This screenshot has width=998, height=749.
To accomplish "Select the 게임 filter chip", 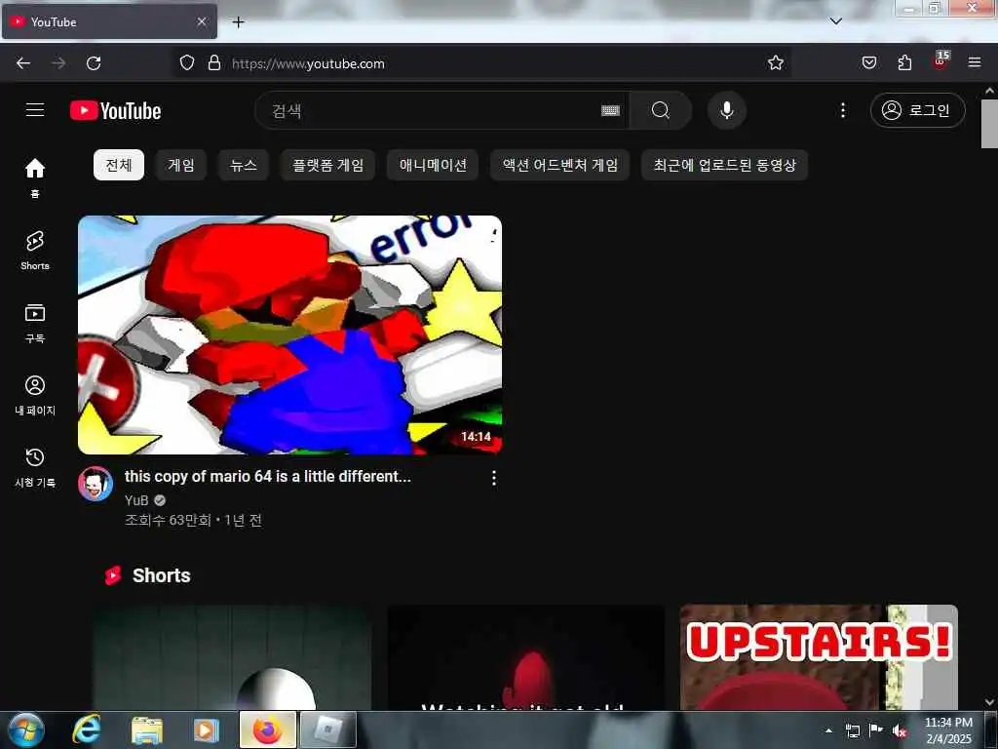I will pos(180,165).
